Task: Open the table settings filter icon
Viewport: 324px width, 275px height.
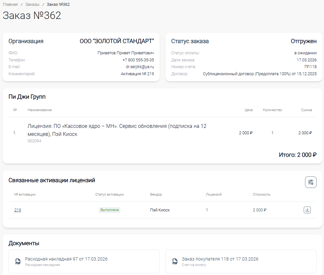Action: point(310,182)
